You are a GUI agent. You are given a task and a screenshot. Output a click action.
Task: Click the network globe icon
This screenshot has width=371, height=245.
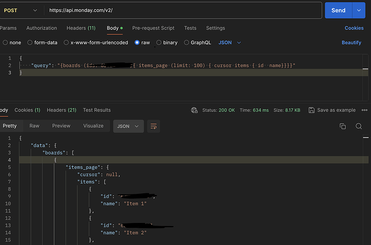point(195,110)
